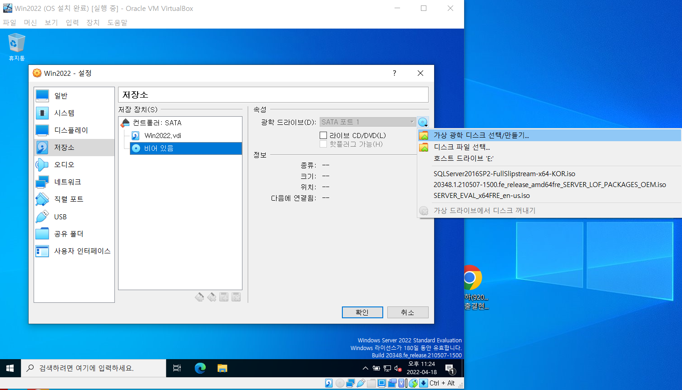
Task: Expand guest hidden tray icons chevron
Action: 365,368
